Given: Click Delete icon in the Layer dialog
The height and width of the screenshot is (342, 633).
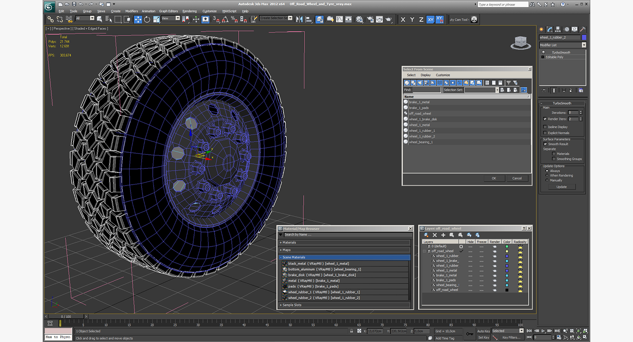Looking at the screenshot, I should (x=435, y=235).
